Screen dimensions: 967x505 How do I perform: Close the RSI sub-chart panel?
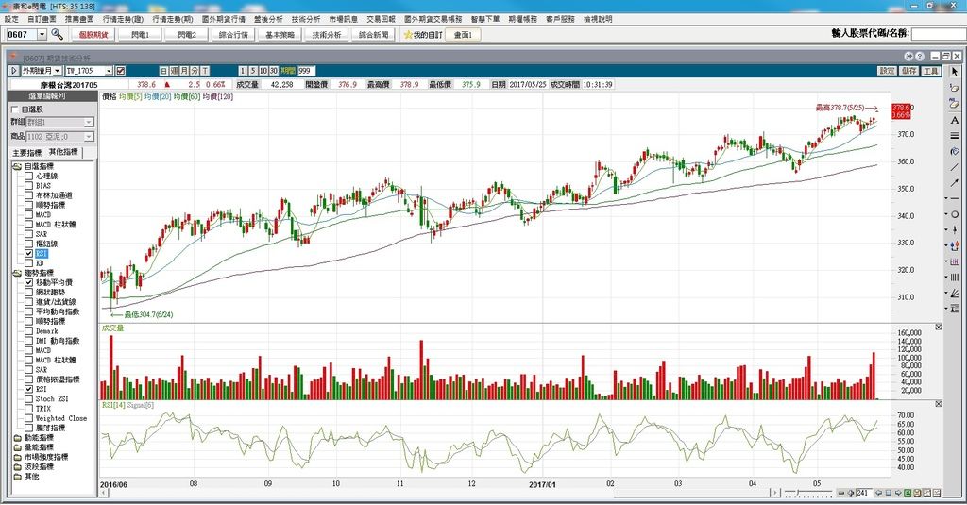tap(938, 403)
